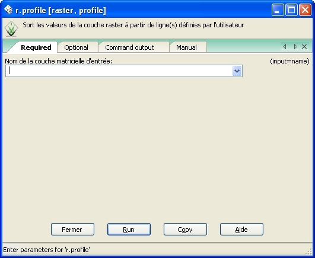315x258 pixels.
Task: Click the Fermer button
Action: 72,230
